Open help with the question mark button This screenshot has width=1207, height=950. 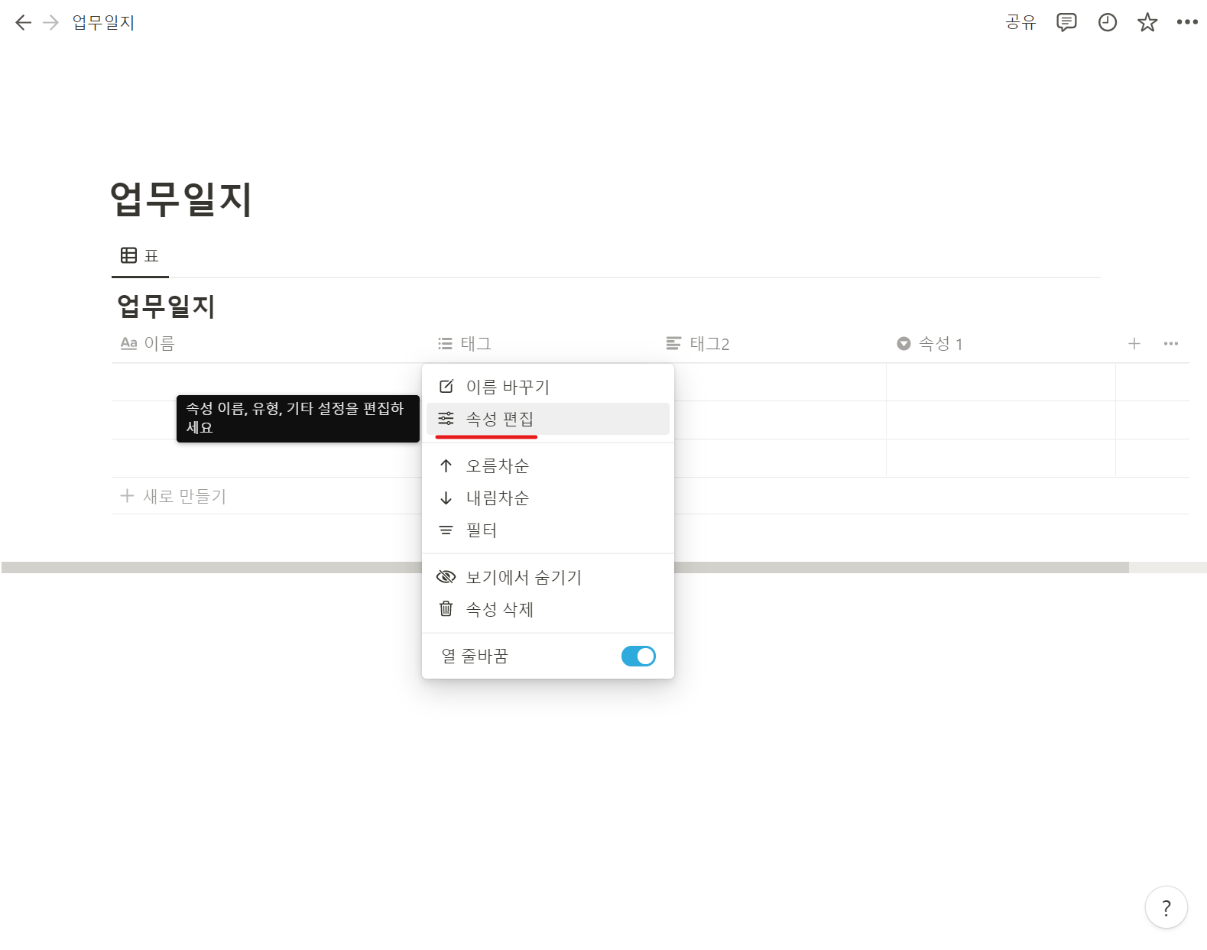[1166, 908]
